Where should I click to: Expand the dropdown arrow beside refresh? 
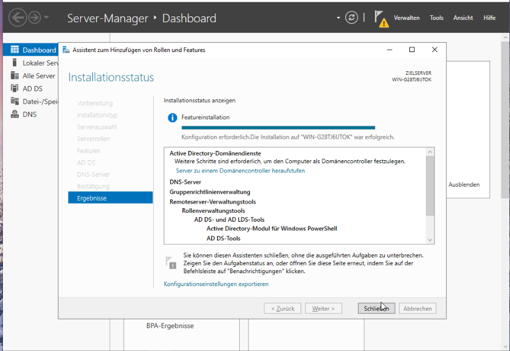click(338, 18)
